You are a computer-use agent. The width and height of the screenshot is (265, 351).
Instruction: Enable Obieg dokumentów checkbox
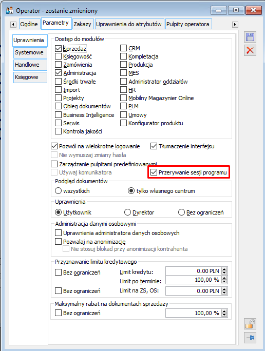pyautogui.click(x=58, y=106)
